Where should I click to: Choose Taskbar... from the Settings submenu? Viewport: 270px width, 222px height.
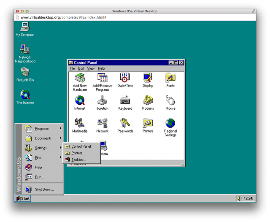coord(78,160)
